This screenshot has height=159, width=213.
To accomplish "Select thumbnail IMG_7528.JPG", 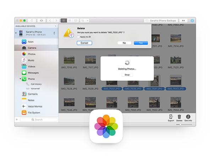I will 69,81.
